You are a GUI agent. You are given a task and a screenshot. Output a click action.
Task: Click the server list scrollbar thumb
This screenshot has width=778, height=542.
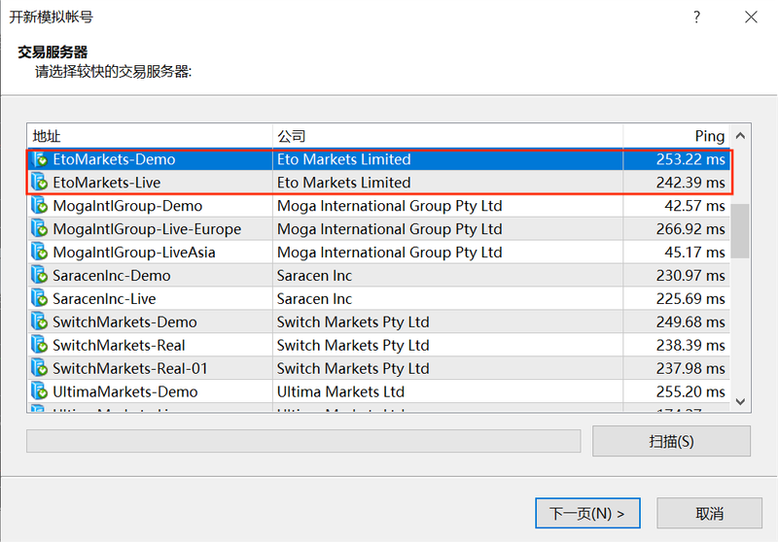click(740, 231)
